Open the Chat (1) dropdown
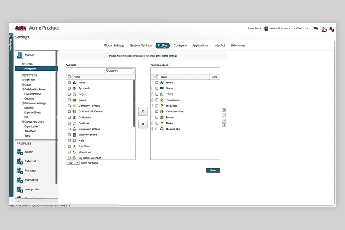This screenshot has width=345, height=230. (x=301, y=28)
